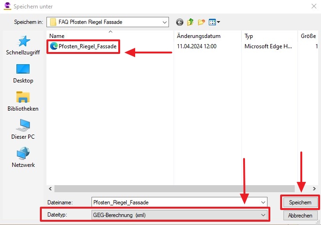Close the 'Speichern unter' dialog
Viewport: 321px width, 225px height.
tap(314, 7)
